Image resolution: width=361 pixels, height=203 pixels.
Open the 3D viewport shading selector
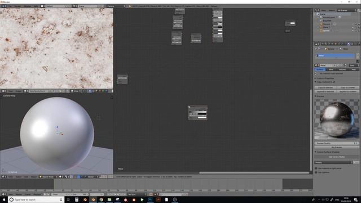(x=61, y=176)
